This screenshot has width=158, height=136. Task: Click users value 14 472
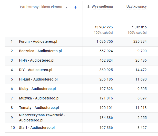(141, 70)
